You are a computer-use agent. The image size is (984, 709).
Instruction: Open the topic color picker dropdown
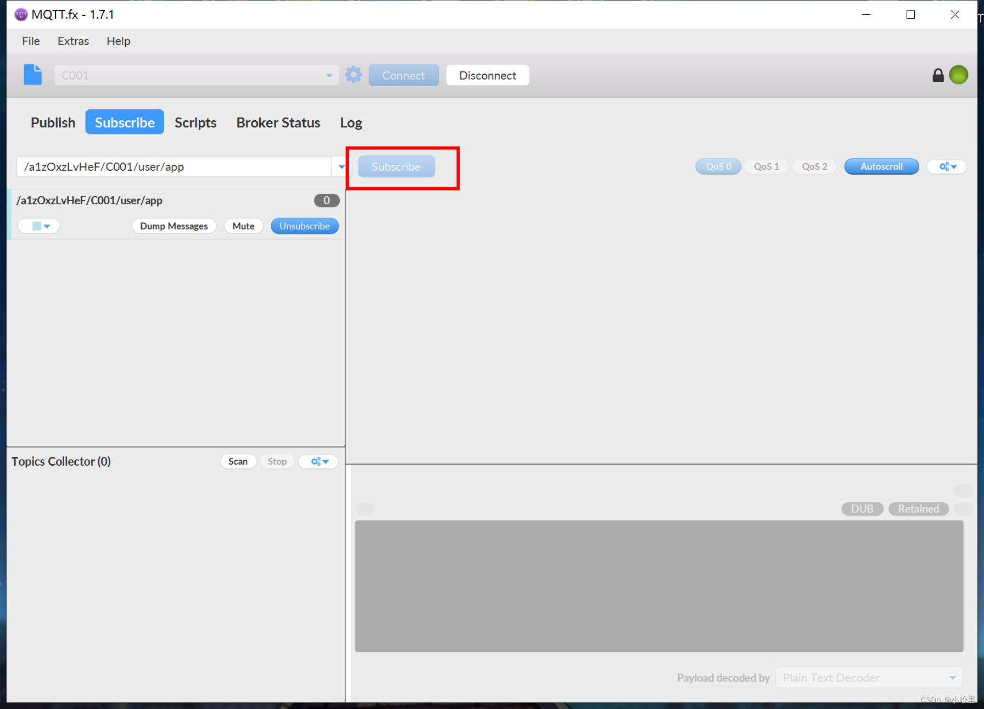[39, 226]
